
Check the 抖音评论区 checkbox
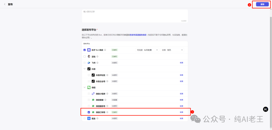coord(89,75)
